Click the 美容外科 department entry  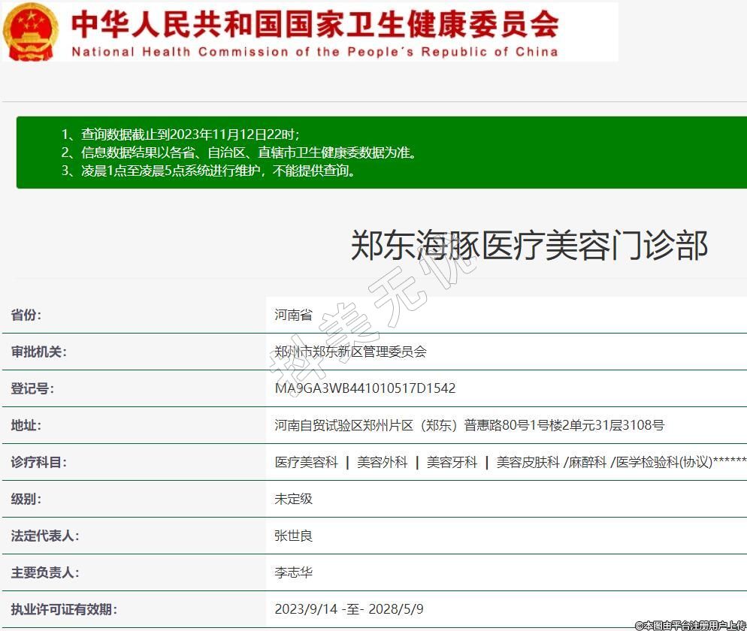point(382,462)
